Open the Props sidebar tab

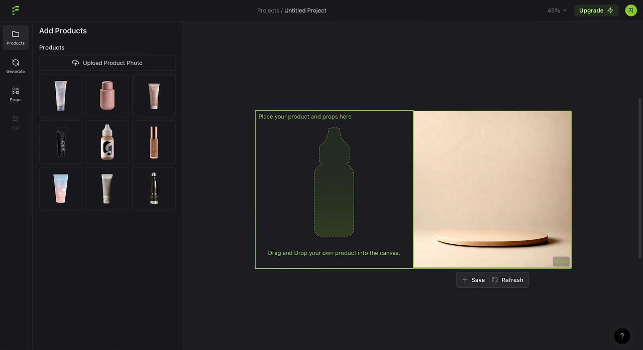click(16, 94)
